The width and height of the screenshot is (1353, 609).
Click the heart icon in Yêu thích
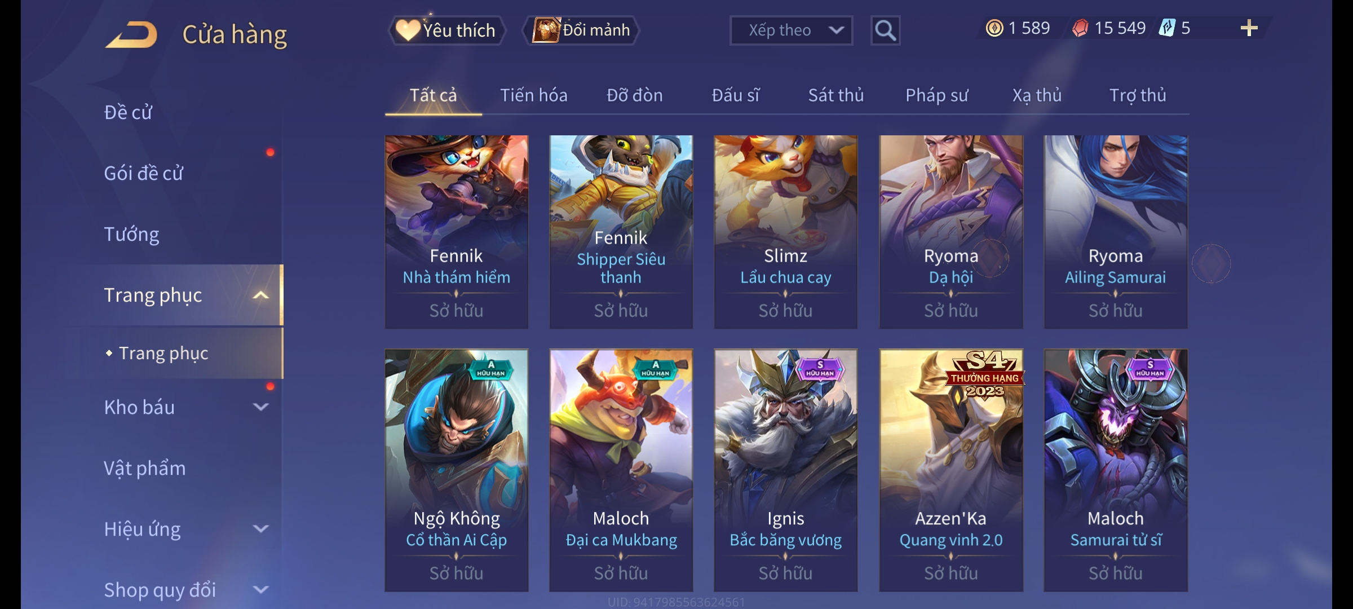pyautogui.click(x=407, y=30)
